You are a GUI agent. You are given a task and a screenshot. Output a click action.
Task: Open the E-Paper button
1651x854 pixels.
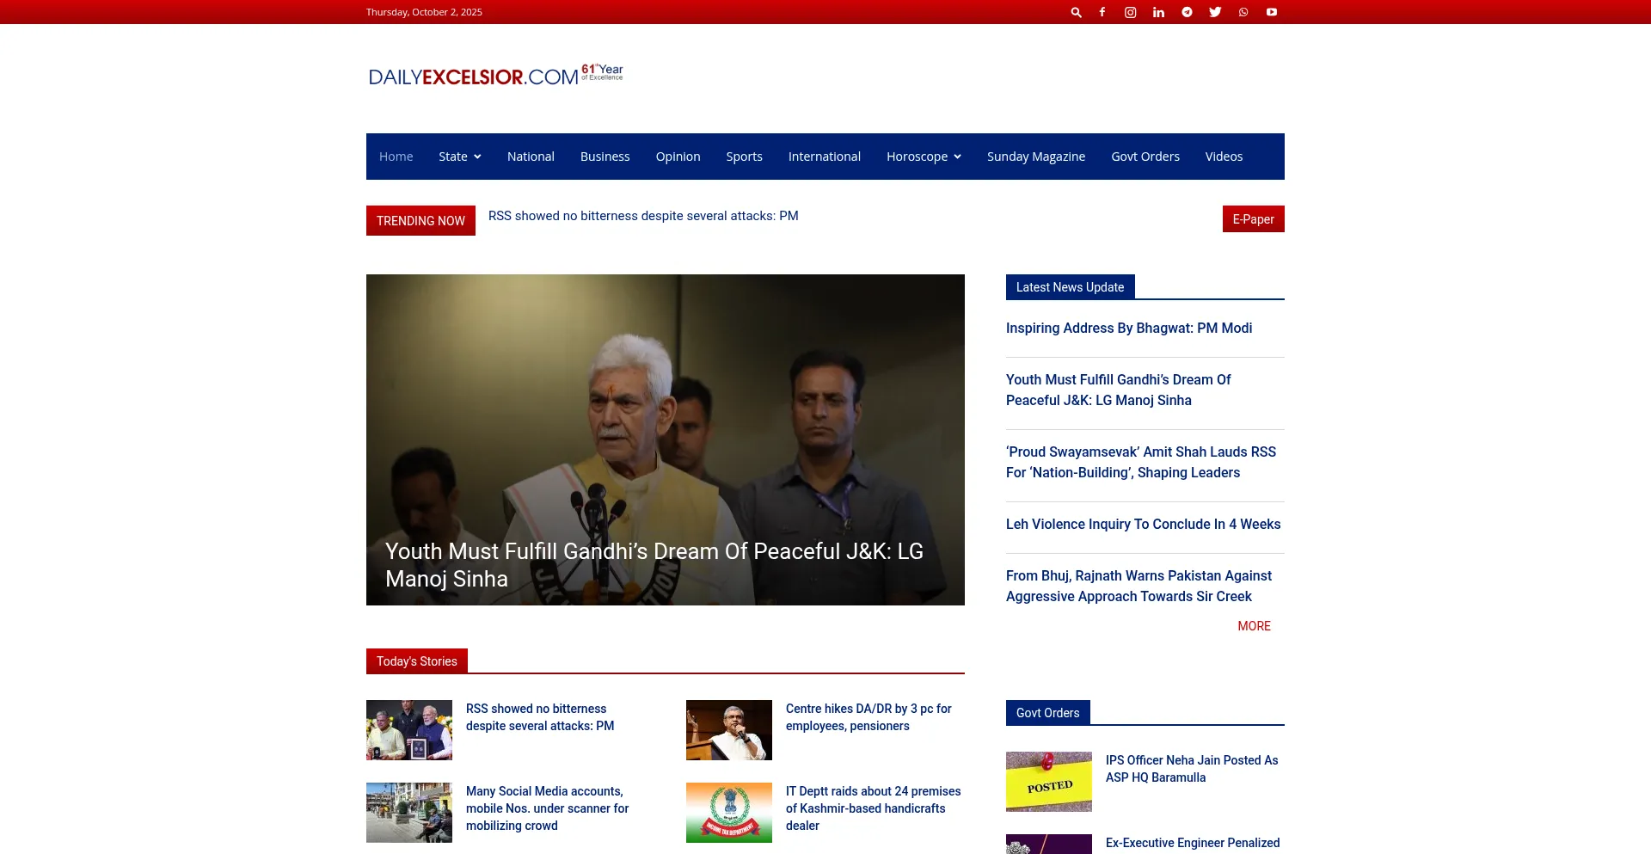point(1253,219)
